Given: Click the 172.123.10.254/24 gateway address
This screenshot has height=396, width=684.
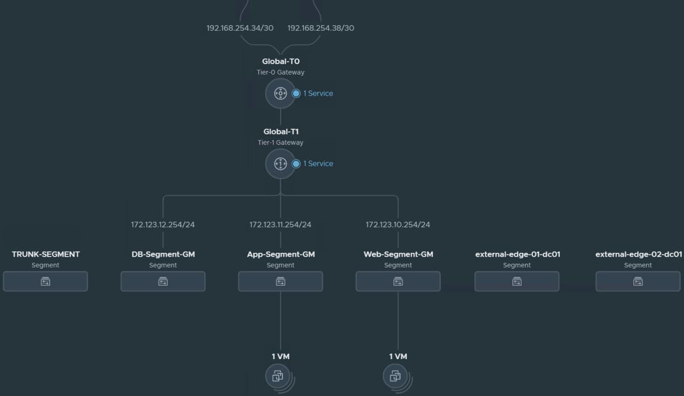Looking at the screenshot, I should click(398, 225).
